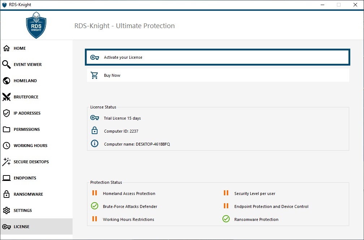This screenshot has height=240, width=364.
Task: Select the LICENSE sidebar item
Action: coord(36,227)
